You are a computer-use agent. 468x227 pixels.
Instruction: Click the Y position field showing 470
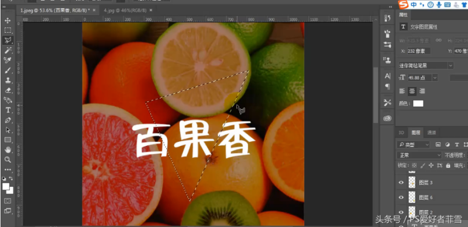tap(461, 51)
